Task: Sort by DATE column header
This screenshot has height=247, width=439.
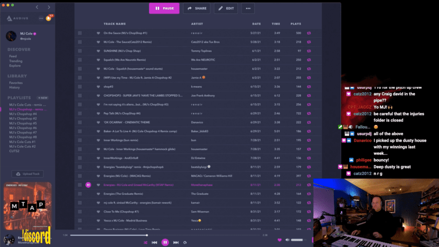Action: (256, 24)
